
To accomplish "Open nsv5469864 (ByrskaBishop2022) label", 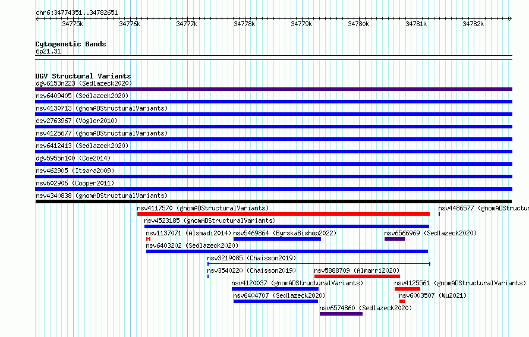I will tap(285, 233).
